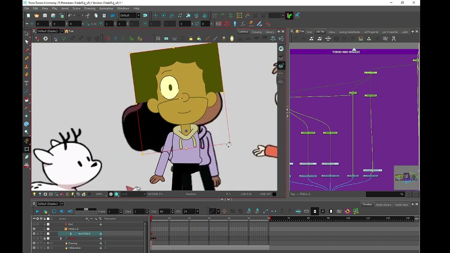Viewport: 450px width, 253px height.
Task: Click the Loop playback icon in the Timeline
Action: click(54, 211)
